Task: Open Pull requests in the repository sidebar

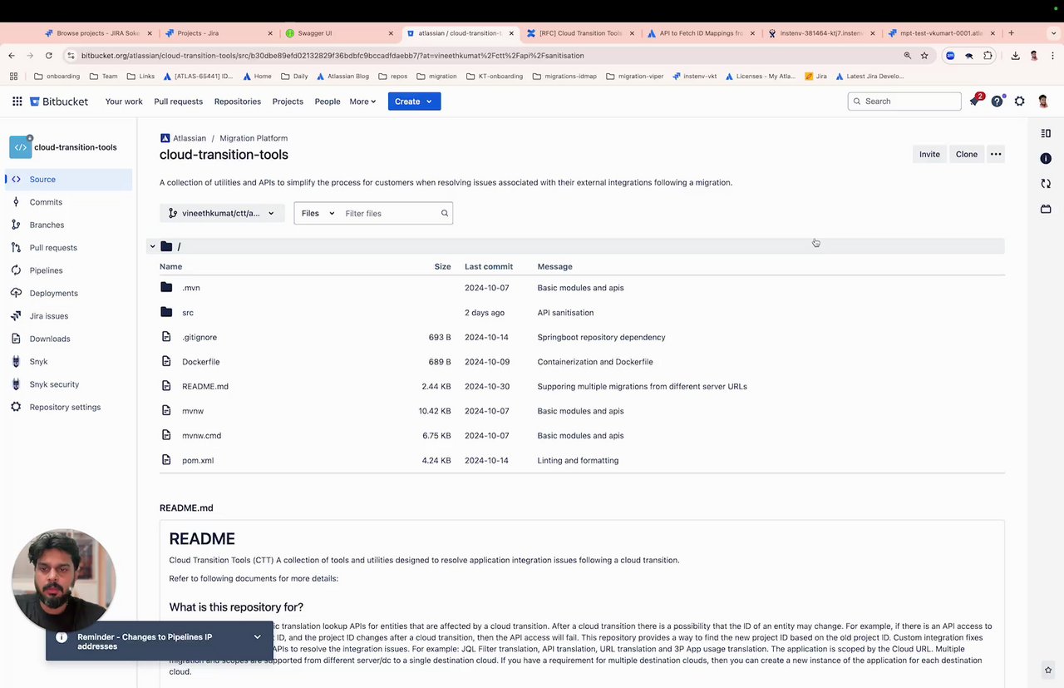Action: click(x=68, y=248)
